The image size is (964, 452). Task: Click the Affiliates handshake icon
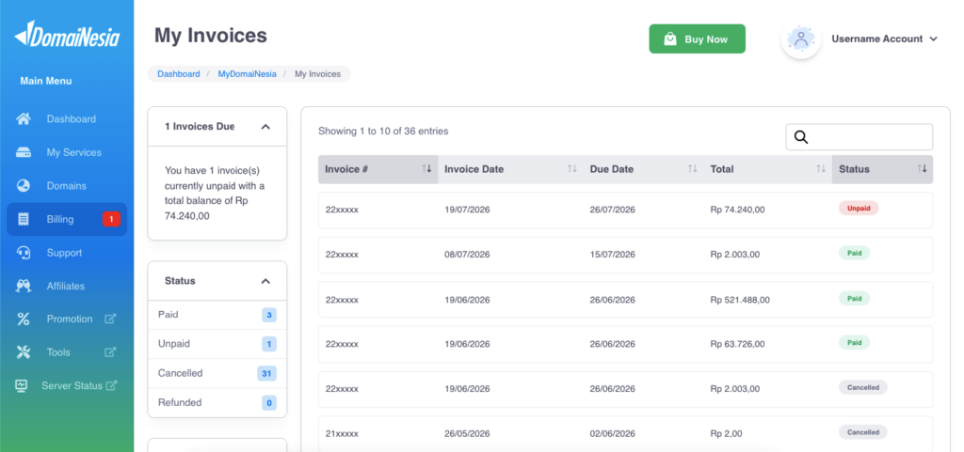click(x=24, y=286)
